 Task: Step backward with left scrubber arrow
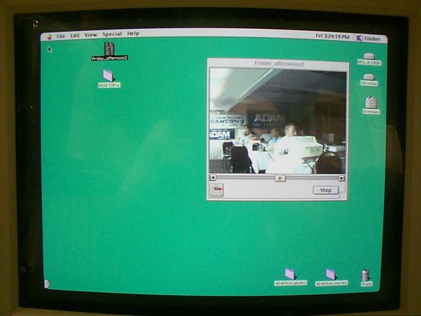(x=212, y=178)
